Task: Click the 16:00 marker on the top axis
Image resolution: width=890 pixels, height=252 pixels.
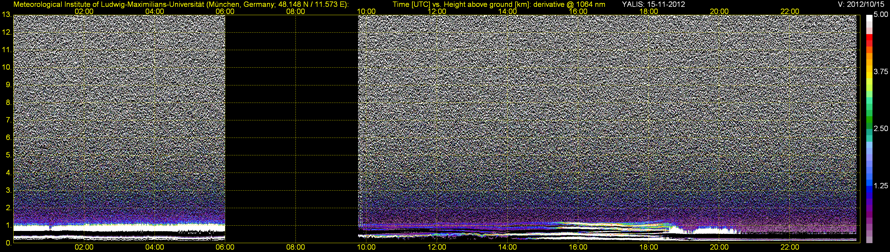Action: (578, 11)
